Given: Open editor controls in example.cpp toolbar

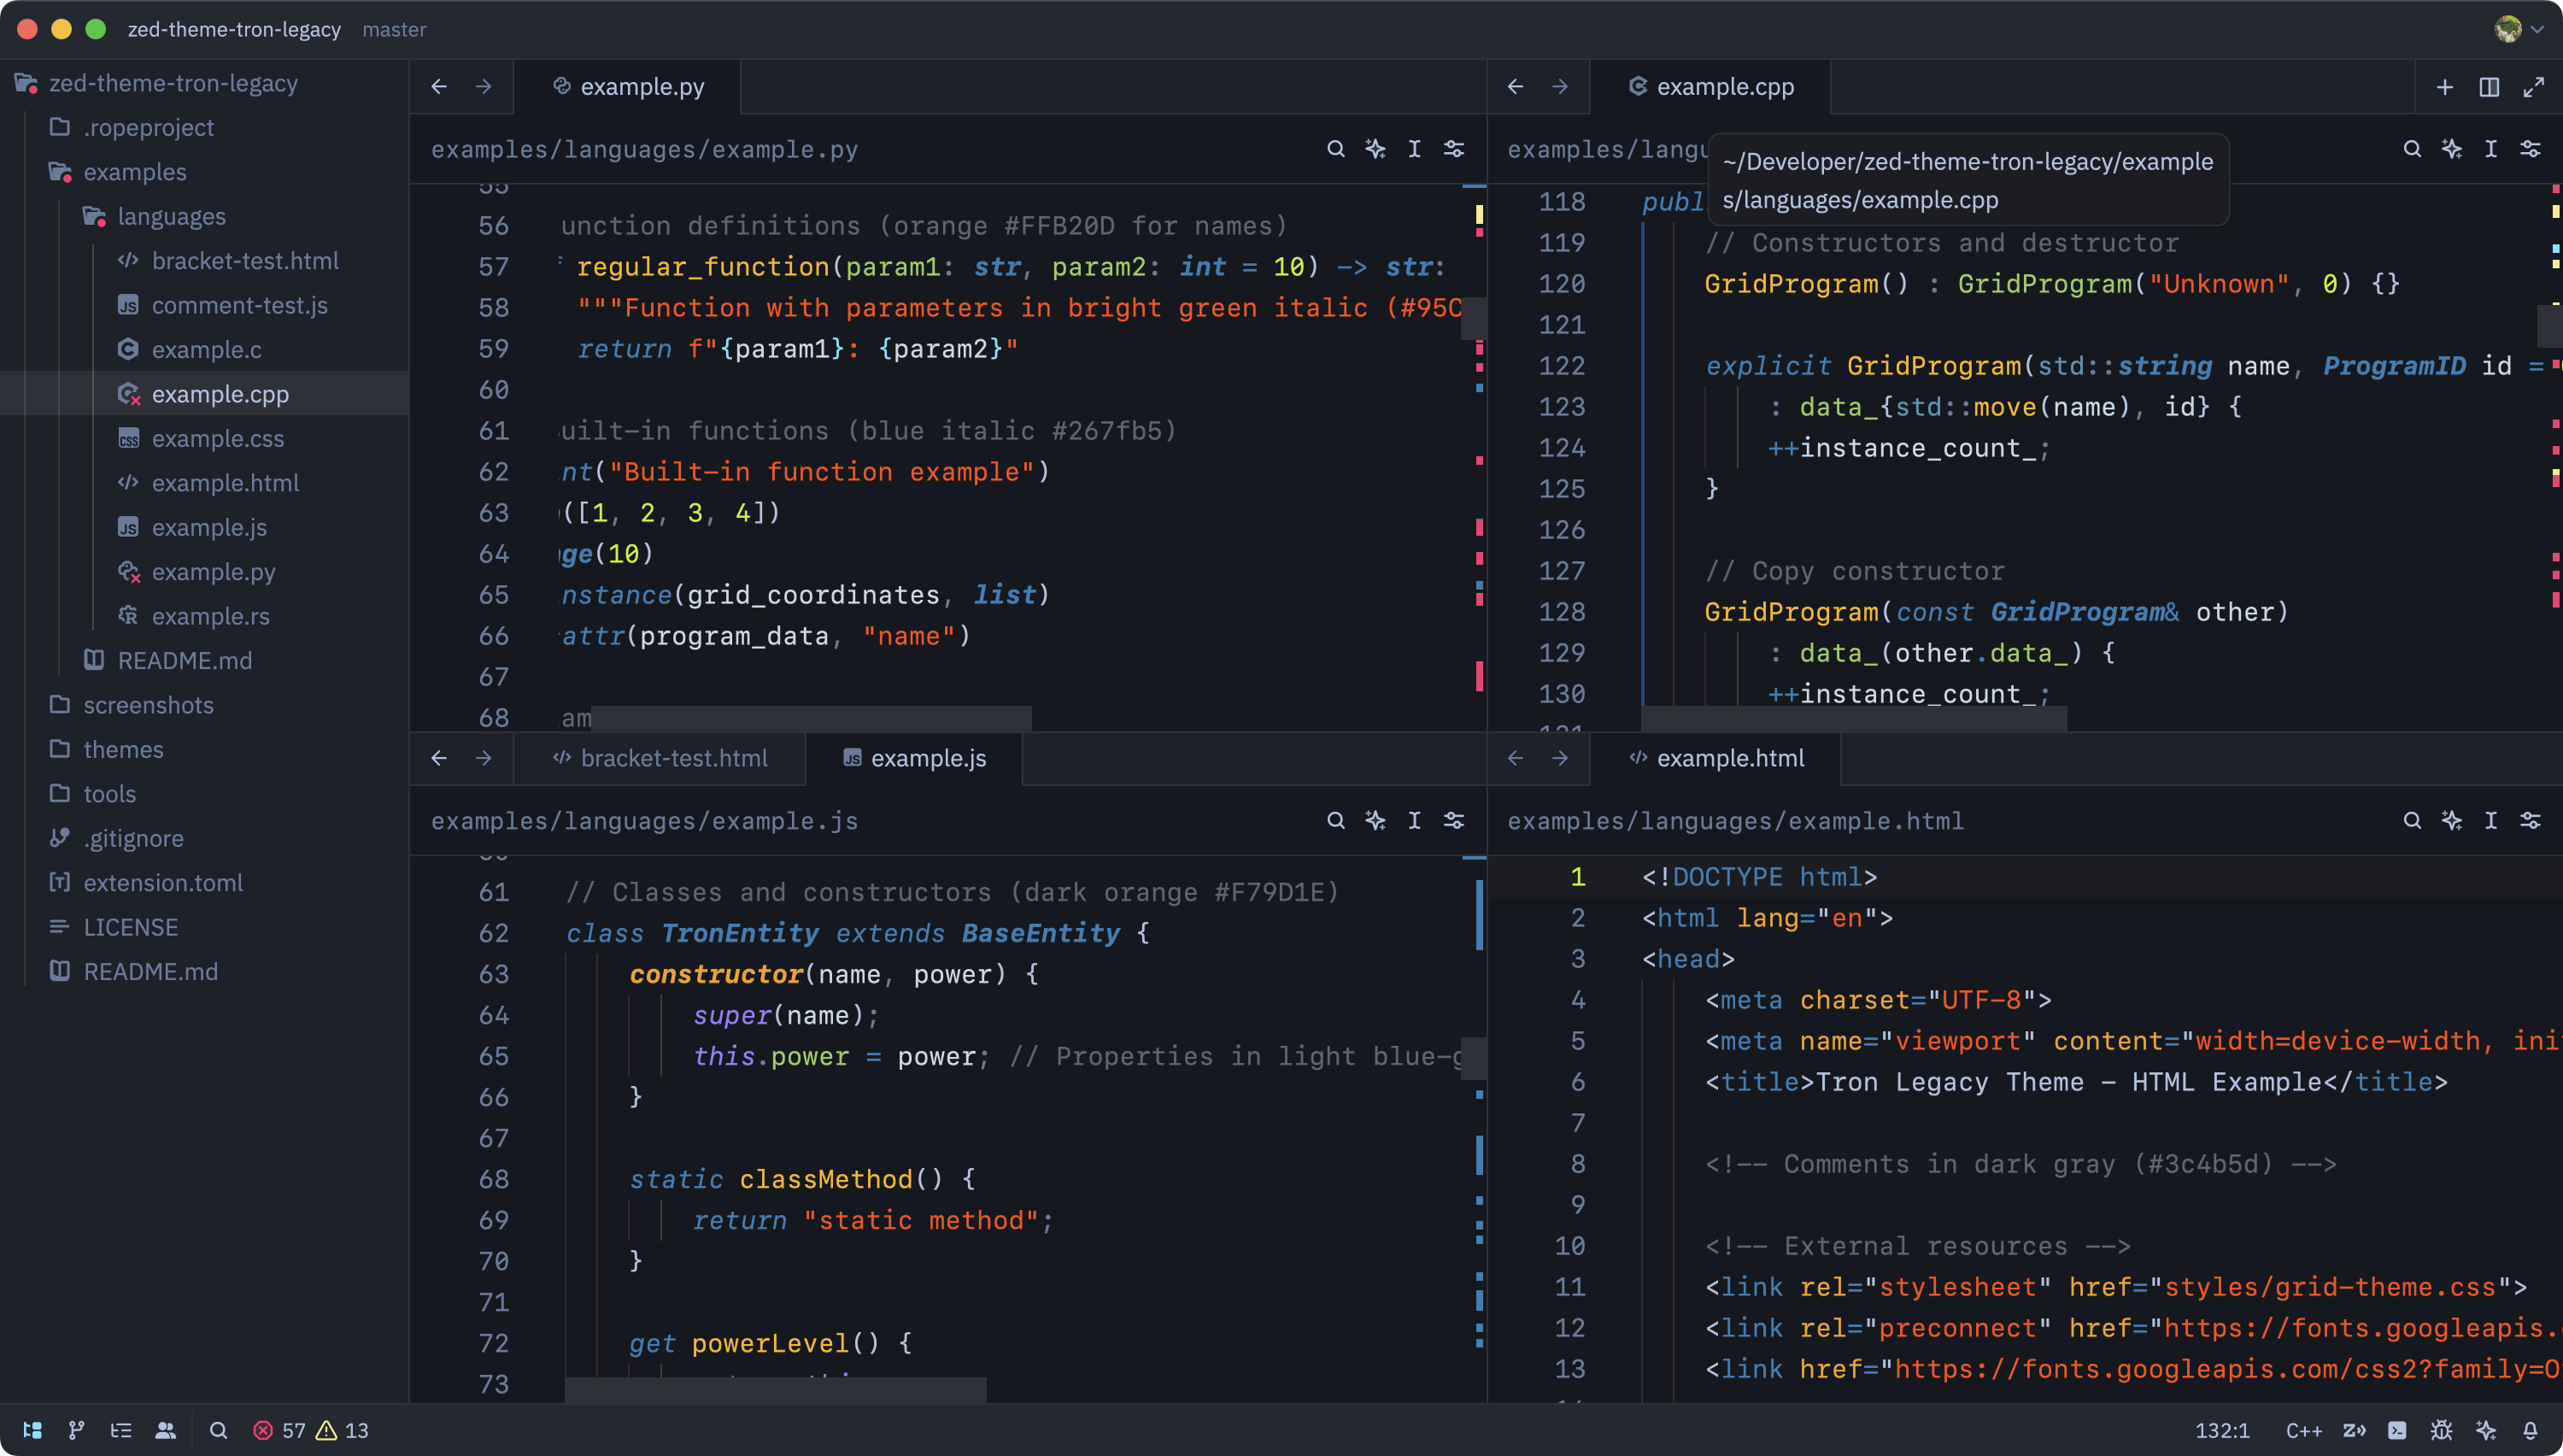Looking at the screenshot, I should [2530, 149].
